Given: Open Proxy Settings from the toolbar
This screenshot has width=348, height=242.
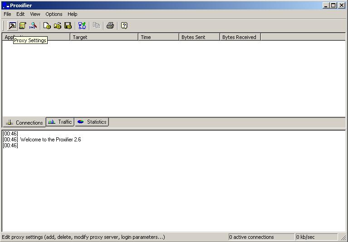Looking at the screenshot, I should point(12,26).
